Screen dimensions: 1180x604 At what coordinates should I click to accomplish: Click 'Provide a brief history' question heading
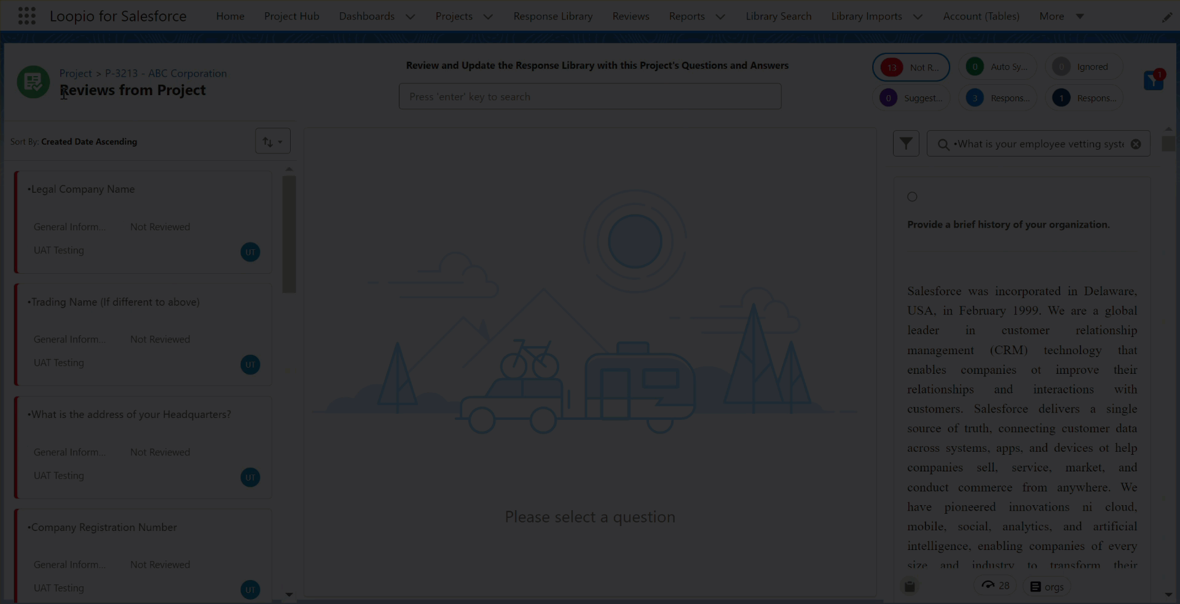tap(1008, 225)
